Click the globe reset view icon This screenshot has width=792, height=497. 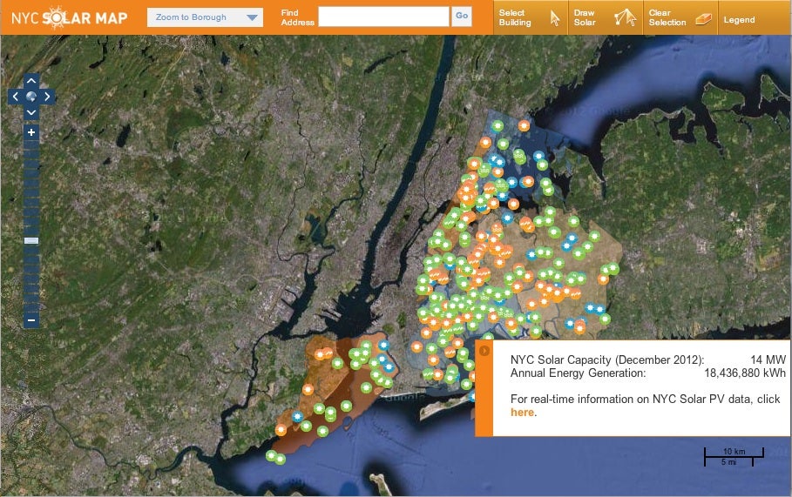click(x=31, y=97)
